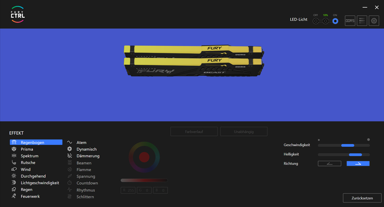384x207 pixels.
Task: Select the Rutsche effect icon
Action: click(x=14, y=163)
